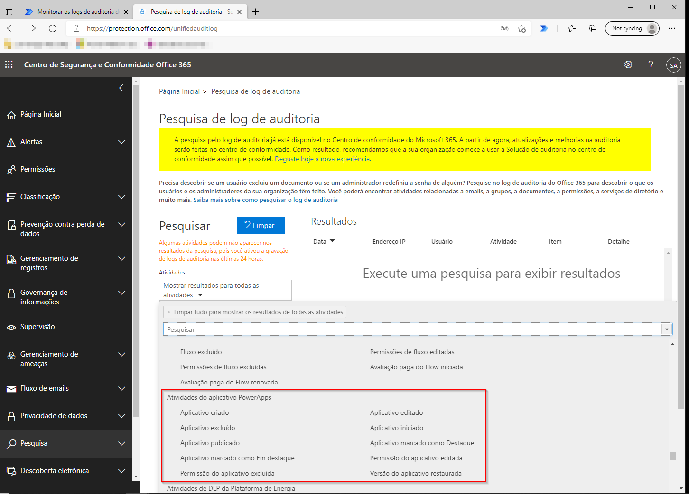Image resolution: width=689 pixels, height=494 pixels.
Task: Expand the Privacidade de dados chevron
Action: (122, 416)
